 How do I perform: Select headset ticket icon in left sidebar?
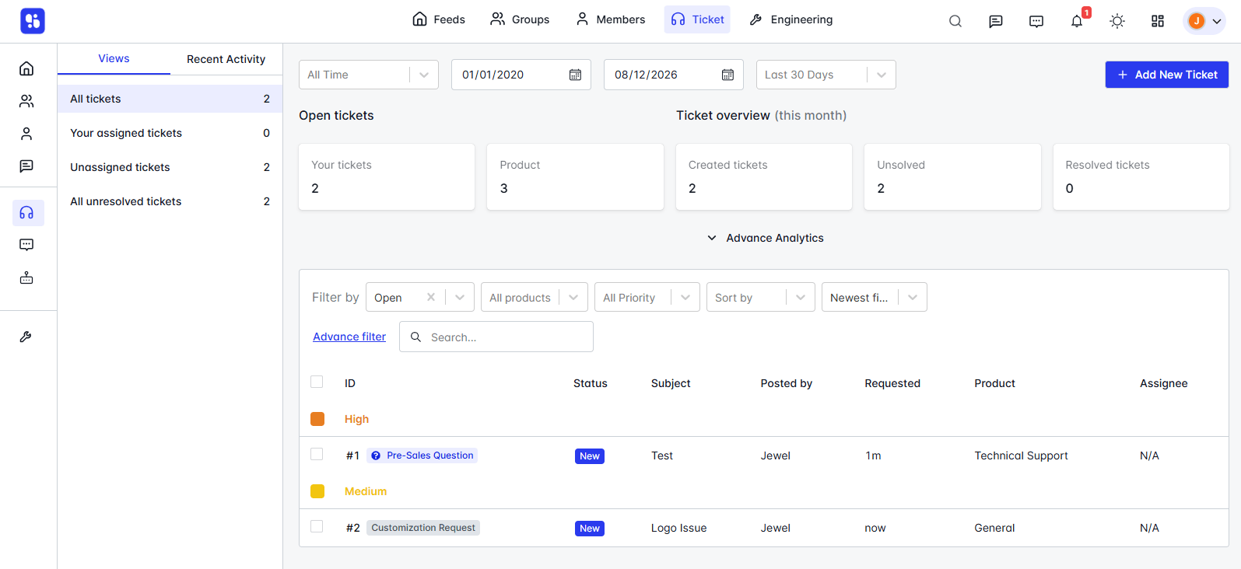point(27,212)
